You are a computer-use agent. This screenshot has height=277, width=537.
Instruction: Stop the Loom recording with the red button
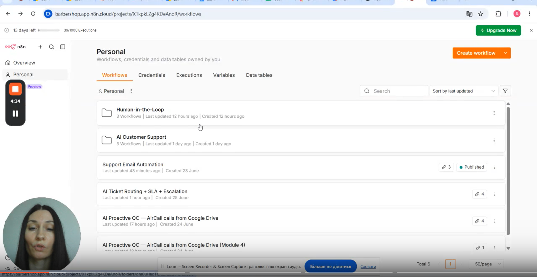15,89
